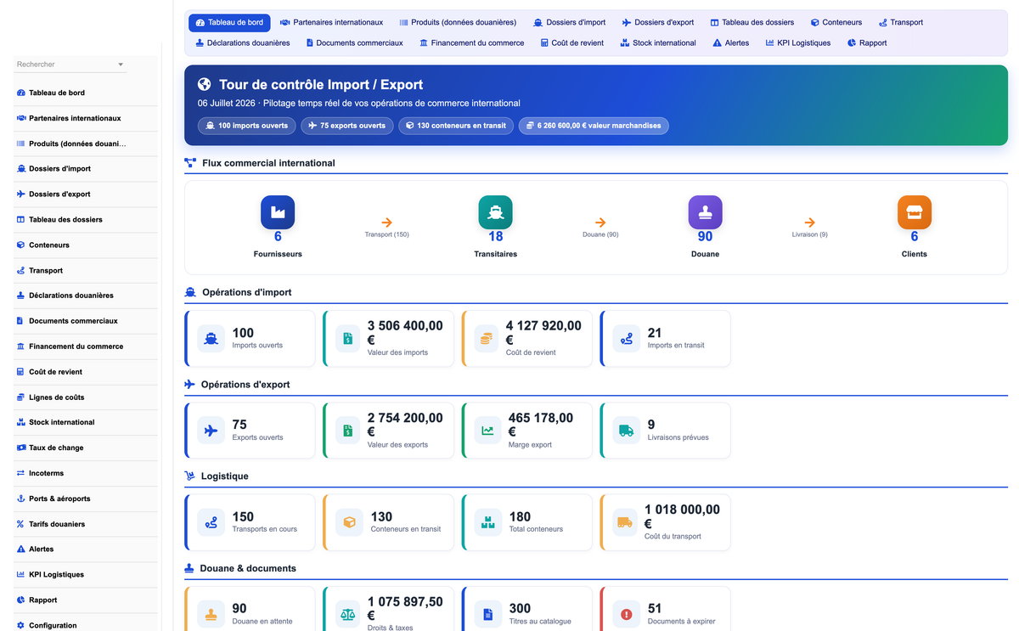This screenshot has width=1019, height=631.
Task: Open the Alertes top tab
Action: tap(731, 42)
